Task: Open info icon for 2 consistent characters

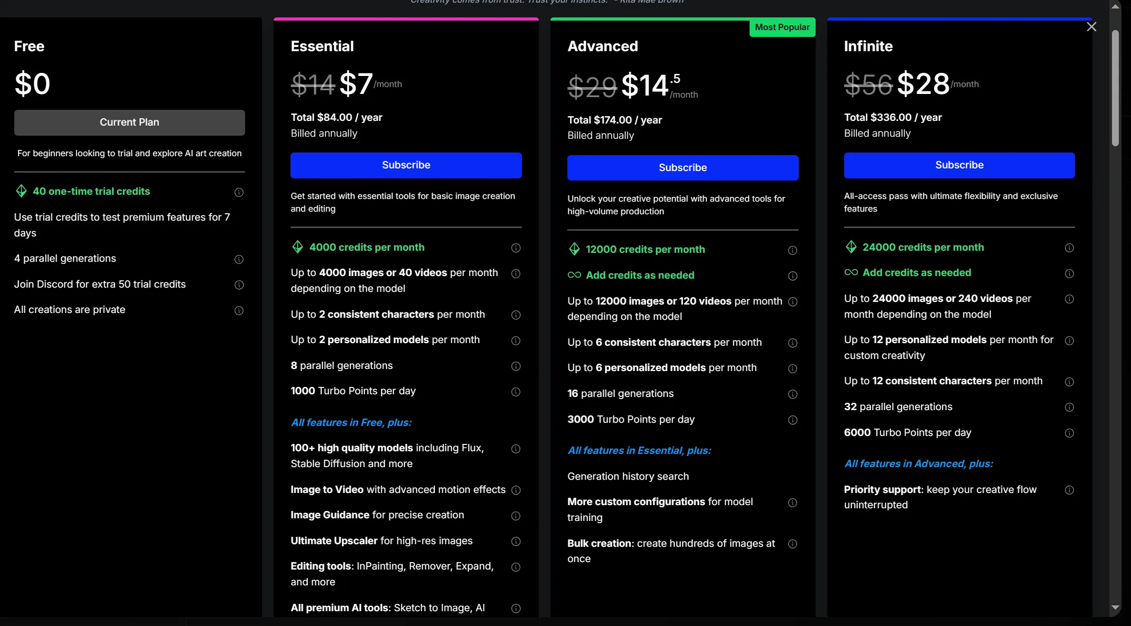Action: [516, 315]
